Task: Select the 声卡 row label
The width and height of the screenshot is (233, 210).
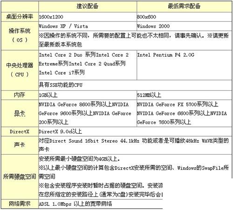Action: tap(20, 145)
